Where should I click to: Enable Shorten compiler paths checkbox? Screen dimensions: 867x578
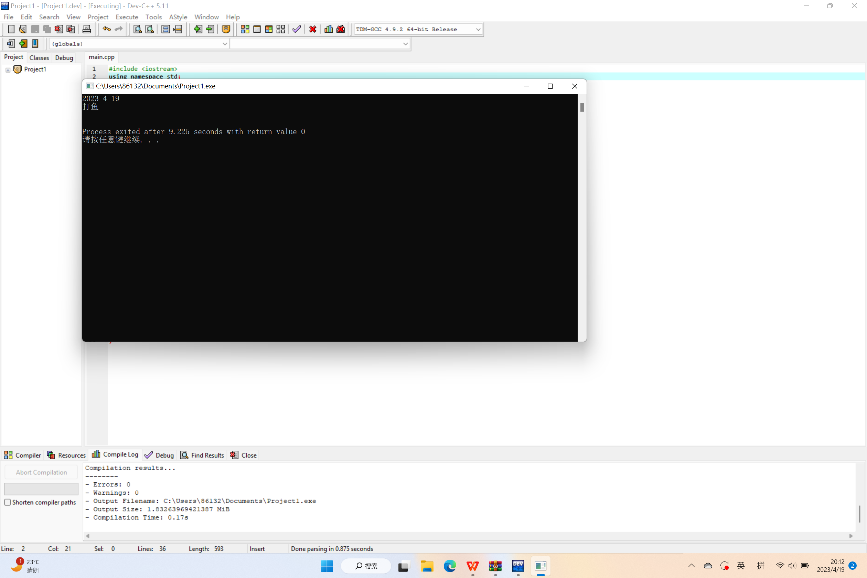[x=7, y=502]
